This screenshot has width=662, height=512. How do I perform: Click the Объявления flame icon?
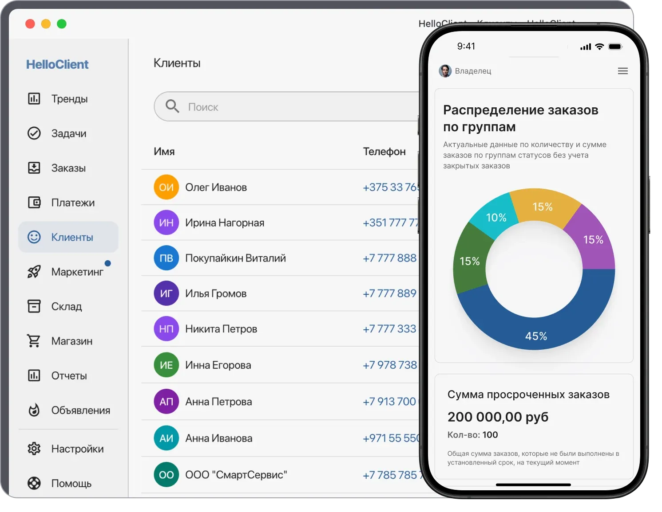[x=34, y=410]
